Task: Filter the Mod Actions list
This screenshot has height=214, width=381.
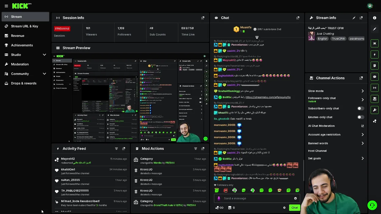Action: (x=196, y=149)
